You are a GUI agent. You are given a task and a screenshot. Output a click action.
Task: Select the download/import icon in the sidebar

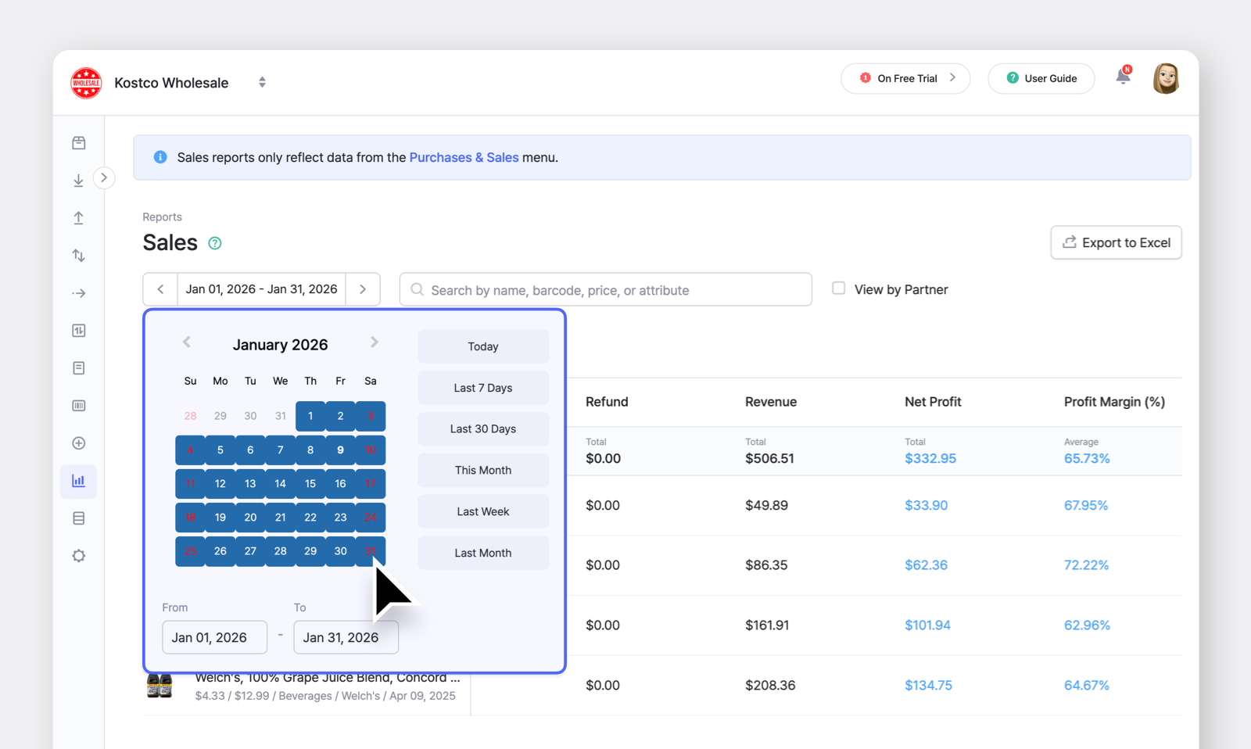coord(78,180)
